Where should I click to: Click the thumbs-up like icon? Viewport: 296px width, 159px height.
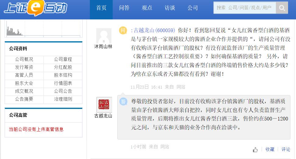tap(255, 150)
